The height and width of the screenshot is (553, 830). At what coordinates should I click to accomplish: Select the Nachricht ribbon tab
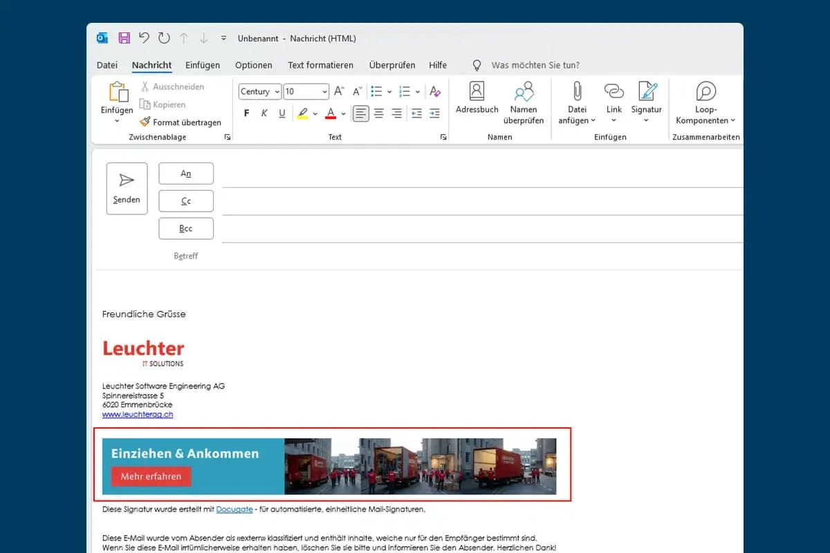coord(151,65)
